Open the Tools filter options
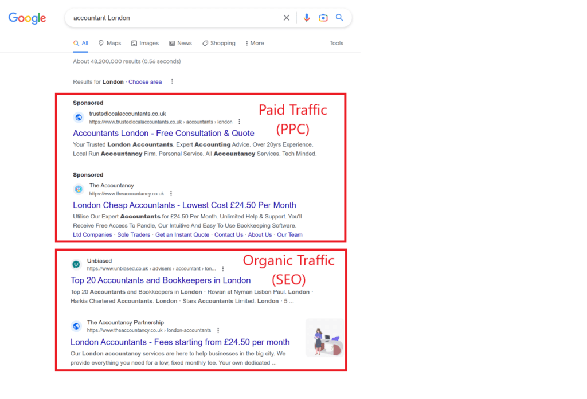The image size is (587, 399). (x=336, y=44)
